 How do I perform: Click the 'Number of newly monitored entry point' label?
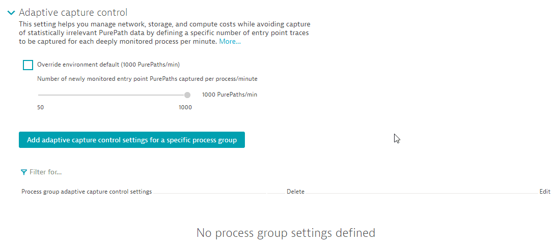147,79
